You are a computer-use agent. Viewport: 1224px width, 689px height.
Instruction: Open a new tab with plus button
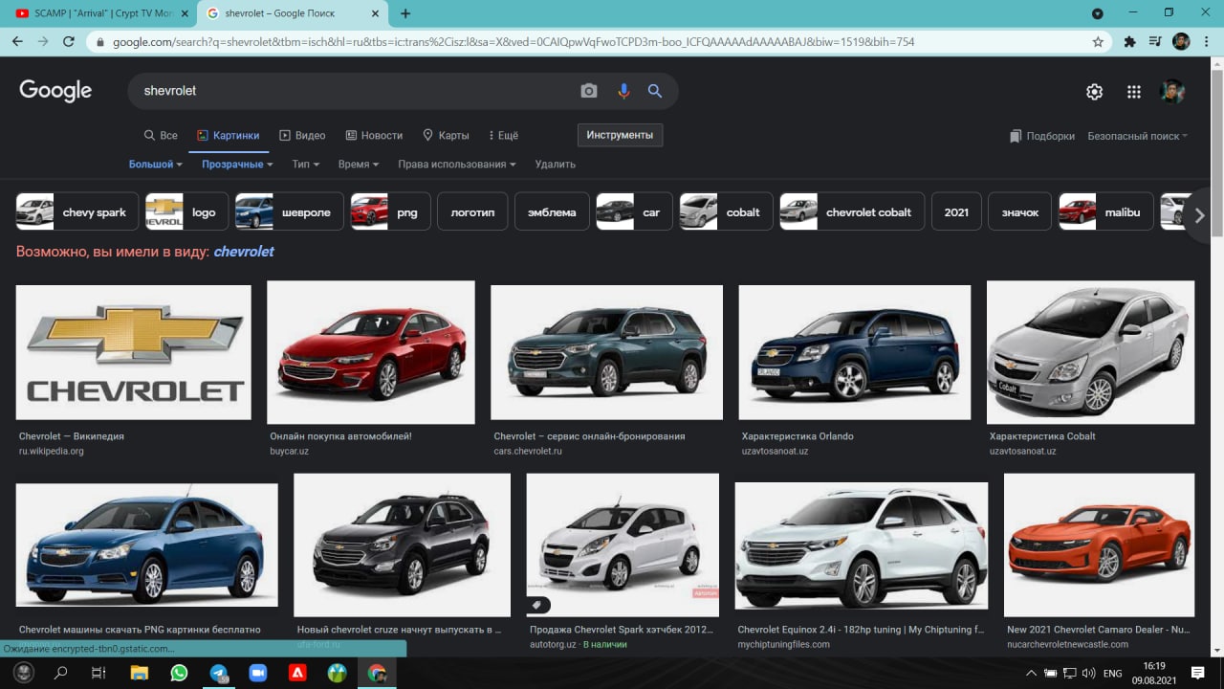click(x=405, y=13)
